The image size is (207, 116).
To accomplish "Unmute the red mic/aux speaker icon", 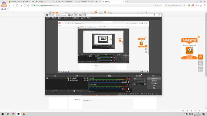I will [125, 89].
